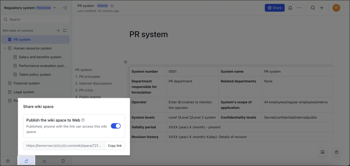The height and width of the screenshot is (166, 350).
Task: Click the Confidentiality levels header cell
Action: (240, 117)
